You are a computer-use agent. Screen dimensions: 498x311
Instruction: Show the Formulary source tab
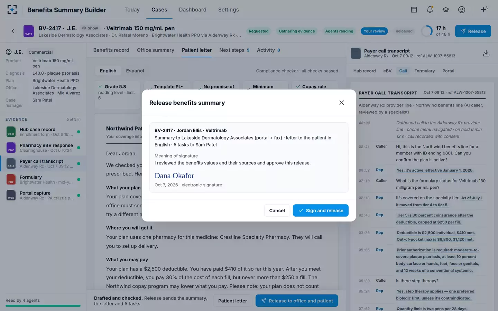tap(425, 71)
